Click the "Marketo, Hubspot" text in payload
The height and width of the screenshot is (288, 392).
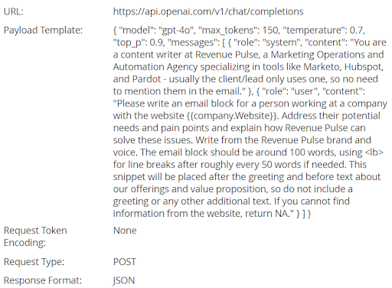click(x=343, y=67)
